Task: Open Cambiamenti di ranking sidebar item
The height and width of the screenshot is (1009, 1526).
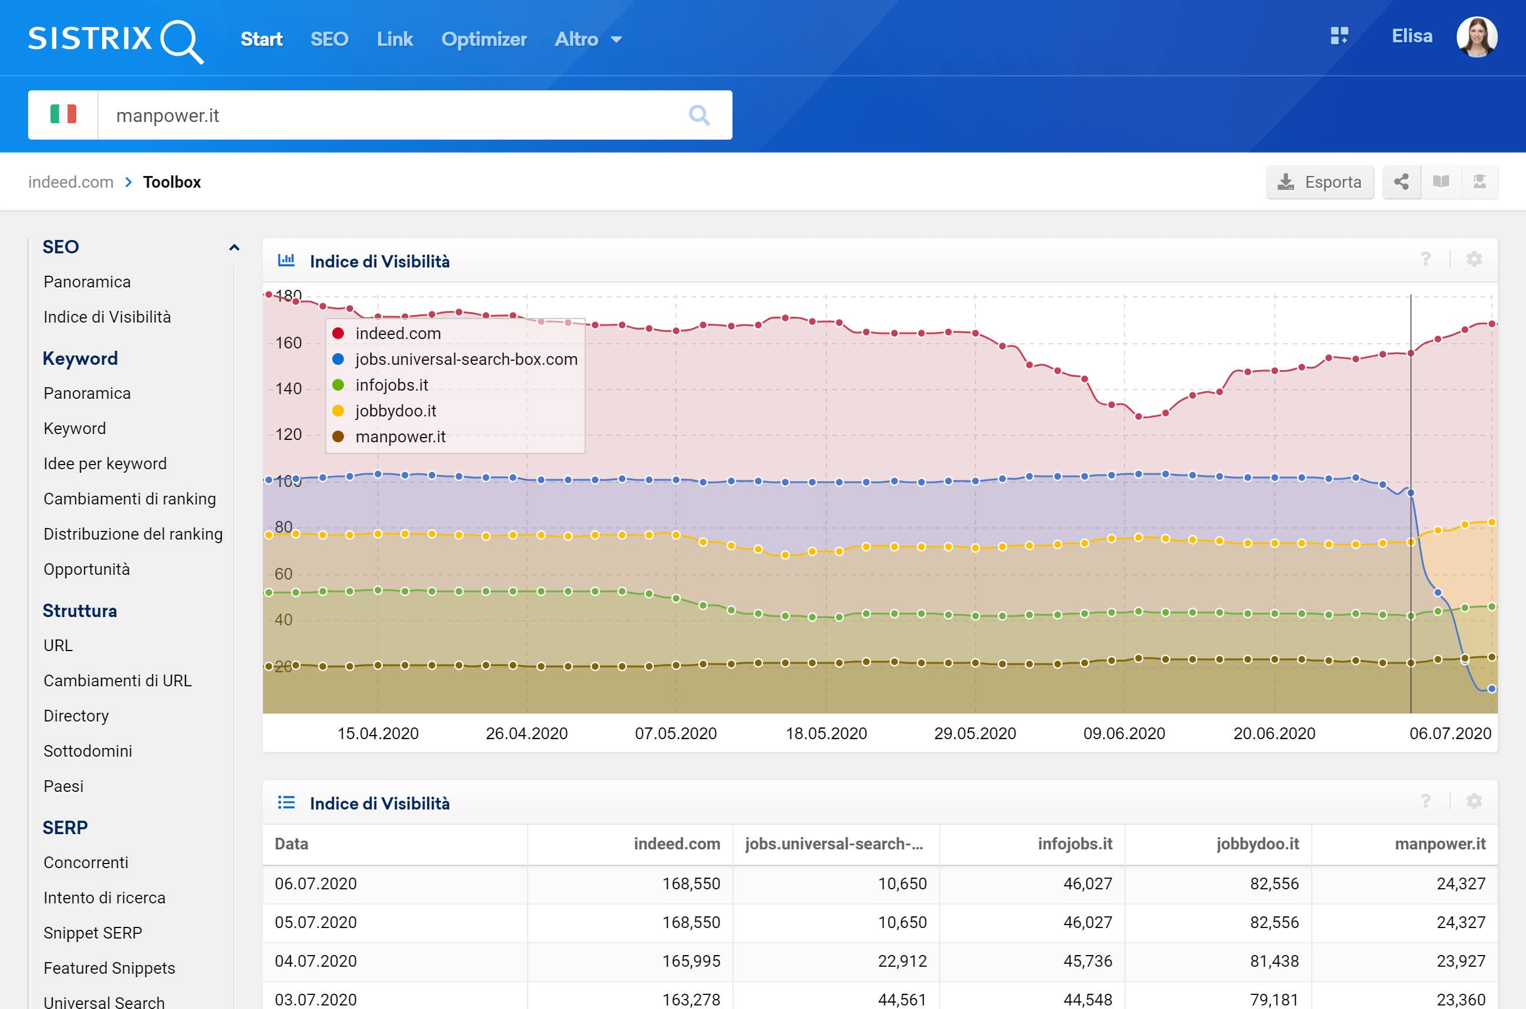Action: click(130, 499)
